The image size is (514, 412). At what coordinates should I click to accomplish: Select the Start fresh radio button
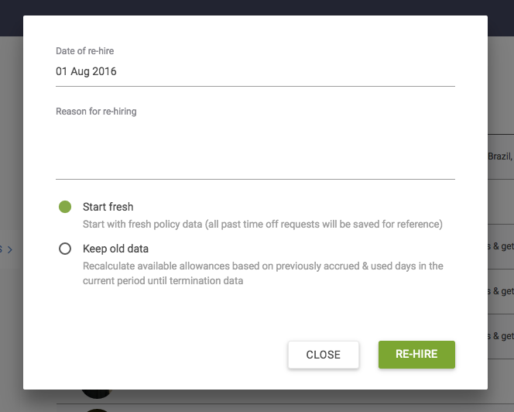(65, 208)
